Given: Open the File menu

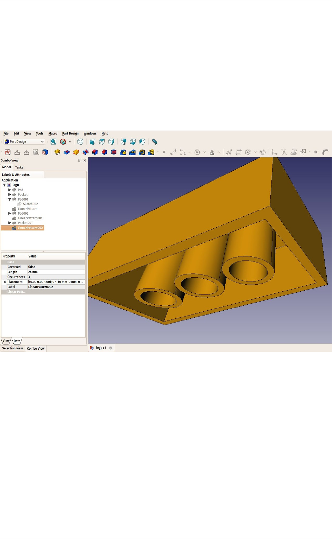Looking at the screenshot, I should [6, 134].
